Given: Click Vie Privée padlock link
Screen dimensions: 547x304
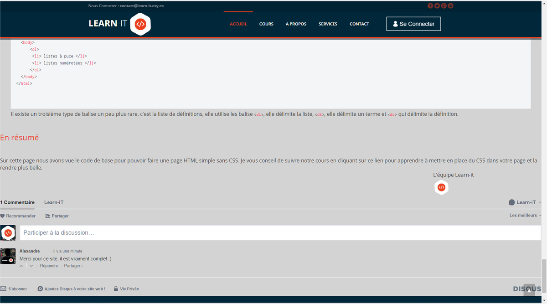Looking at the screenshot, I should (126, 289).
